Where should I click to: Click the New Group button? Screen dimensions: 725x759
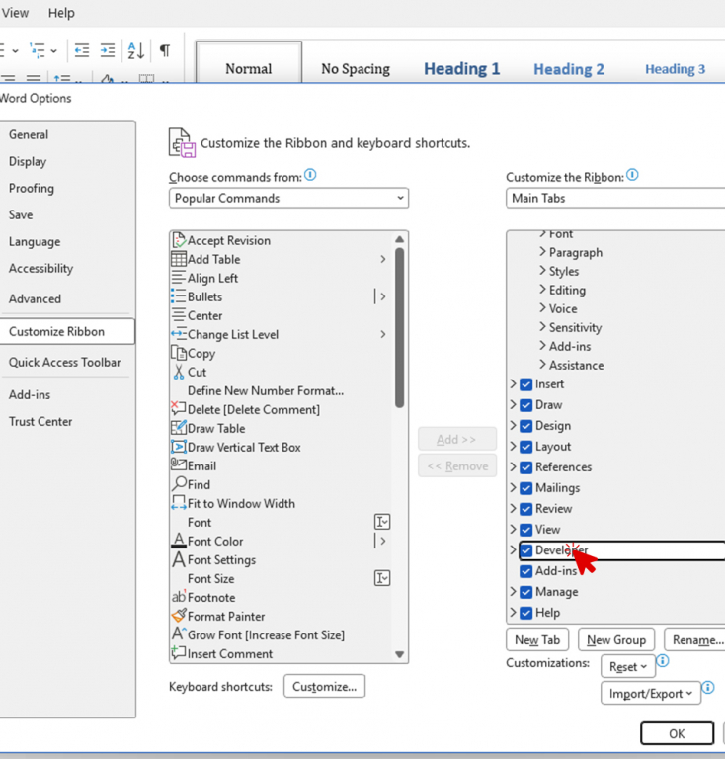(x=616, y=640)
